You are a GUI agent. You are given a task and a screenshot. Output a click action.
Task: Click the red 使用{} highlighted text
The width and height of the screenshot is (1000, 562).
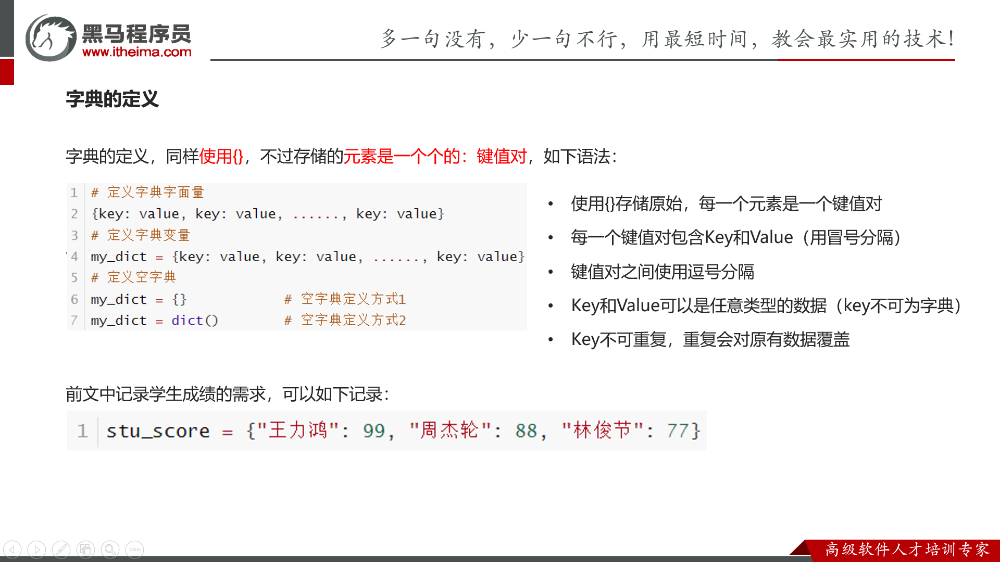221,156
